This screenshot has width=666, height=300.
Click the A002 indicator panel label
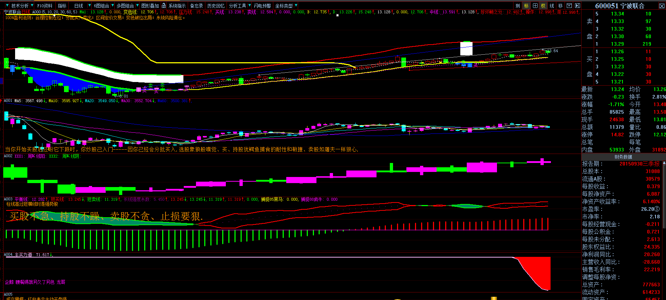click(x=8, y=156)
